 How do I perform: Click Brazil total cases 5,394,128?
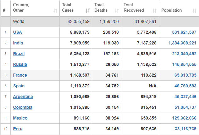click(80, 54)
